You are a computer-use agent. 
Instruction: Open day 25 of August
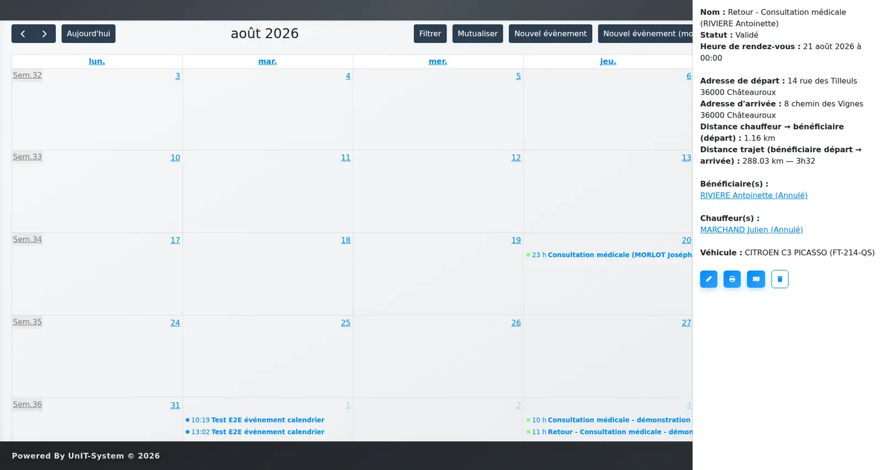pos(346,323)
